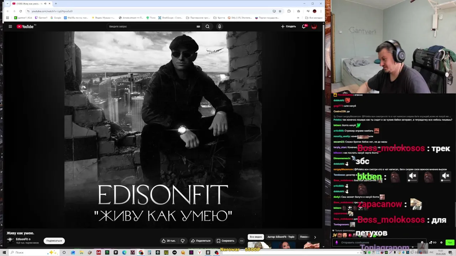Open the more actions ellipsis under video

[x=242, y=241]
